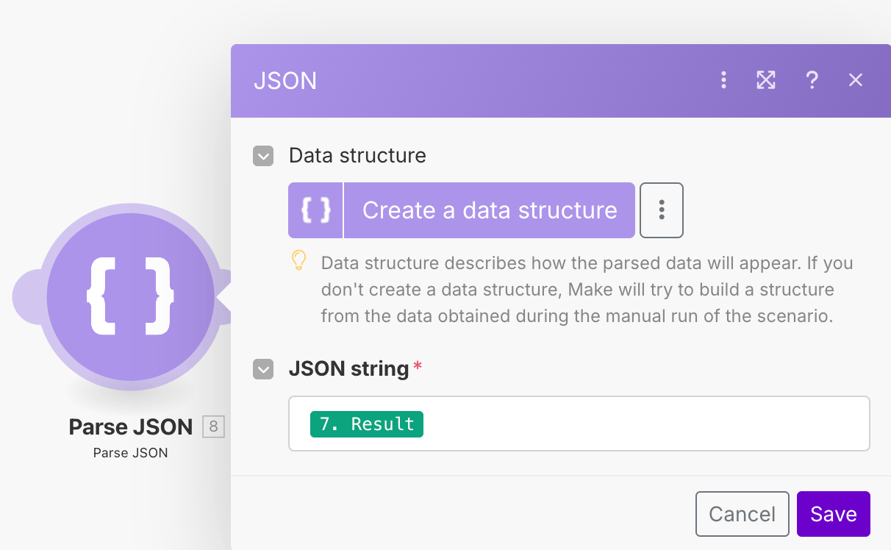Cancel the module configuration
The image size is (891, 550).
coord(742,514)
